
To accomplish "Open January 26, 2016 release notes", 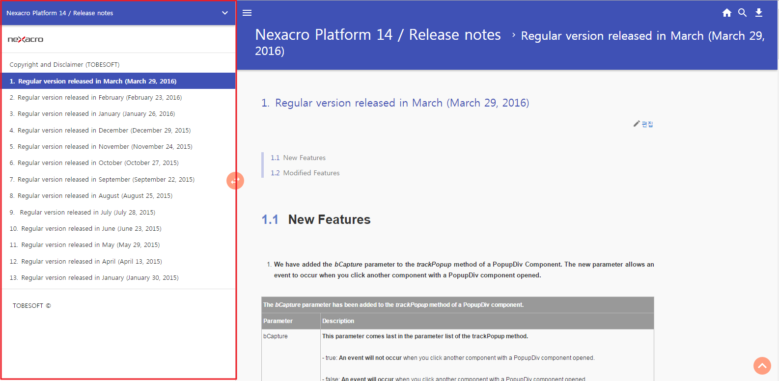I will coord(92,113).
